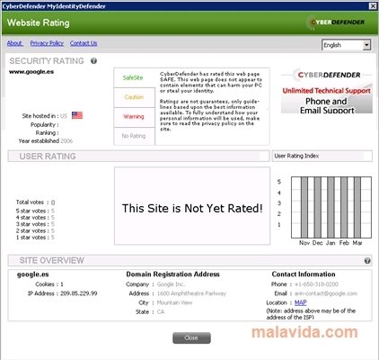Click the 1 star votes row
Image resolution: width=379 pixels, height=360 pixels.
pos(35,238)
